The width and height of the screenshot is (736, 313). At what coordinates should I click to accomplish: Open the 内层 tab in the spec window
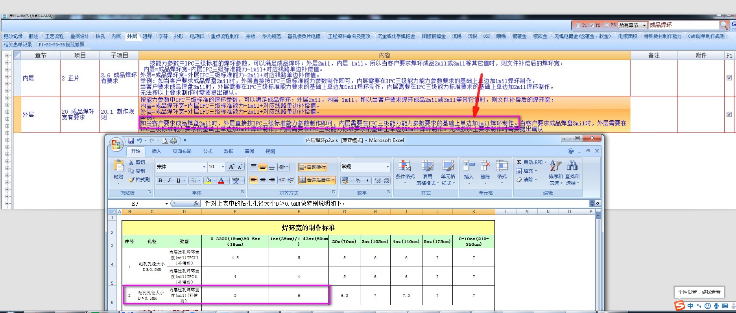(x=116, y=36)
